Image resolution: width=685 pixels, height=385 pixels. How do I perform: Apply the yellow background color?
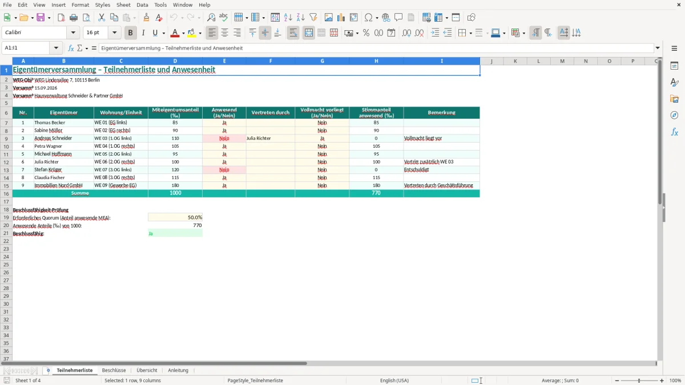click(192, 33)
